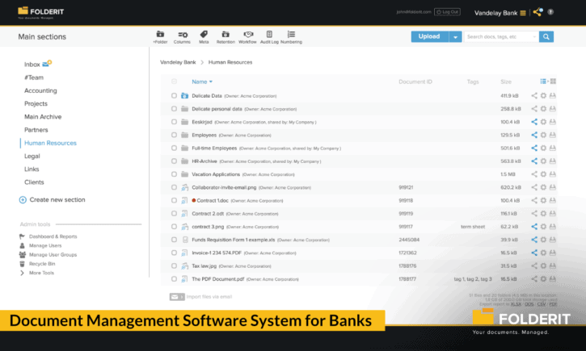This screenshot has height=351, width=586.
Task: Click share icon for Employees folder
Action: tap(534, 135)
